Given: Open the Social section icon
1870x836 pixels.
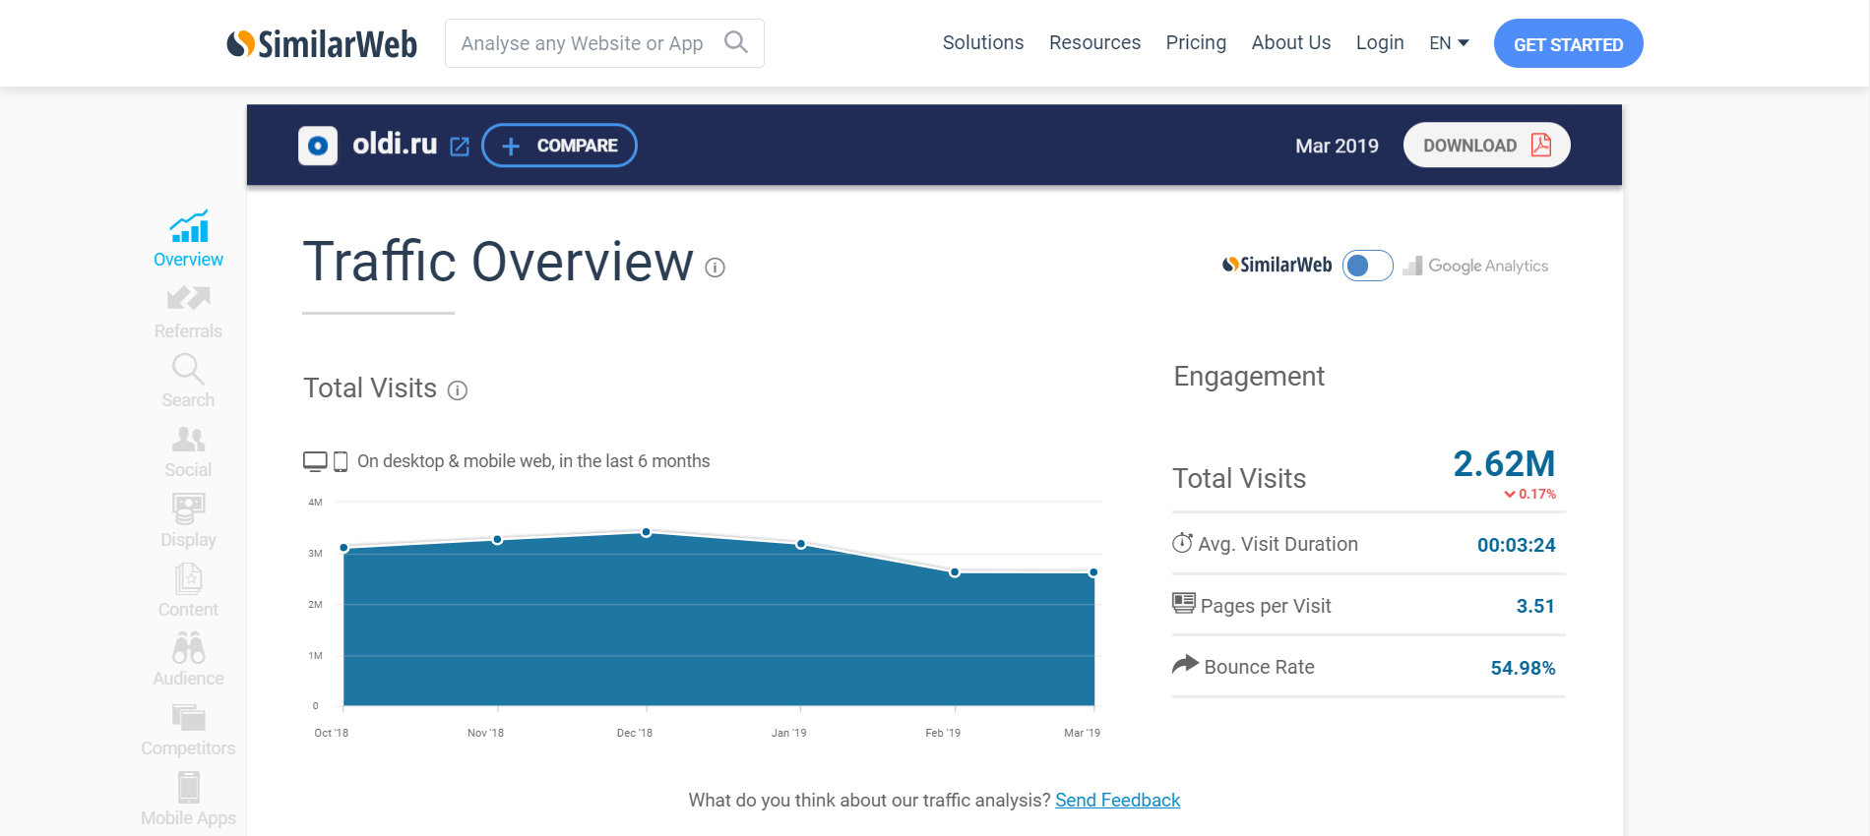Looking at the screenshot, I should 188,439.
